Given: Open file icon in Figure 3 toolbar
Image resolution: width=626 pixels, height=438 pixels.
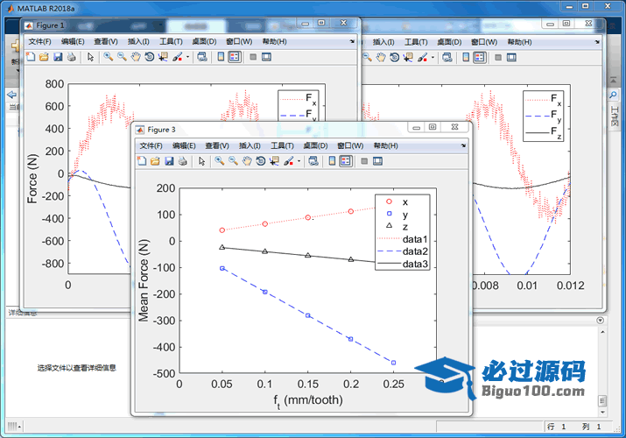Looking at the screenshot, I should [x=155, y=161].
